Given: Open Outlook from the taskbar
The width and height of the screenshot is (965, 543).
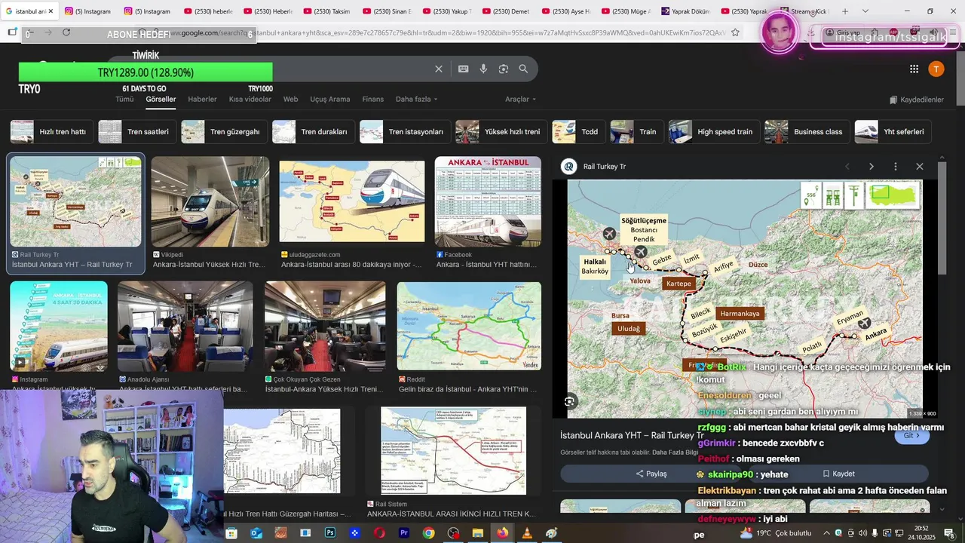Looking at the screenshot, I should [256, 533].
